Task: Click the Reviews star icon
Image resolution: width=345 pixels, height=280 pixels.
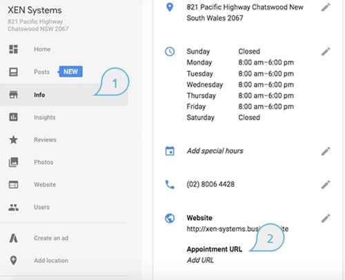Action: click(x=13, y=139)
